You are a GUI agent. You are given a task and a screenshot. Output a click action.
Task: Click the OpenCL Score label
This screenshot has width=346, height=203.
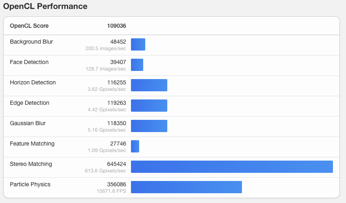click(x=29, y=26)
